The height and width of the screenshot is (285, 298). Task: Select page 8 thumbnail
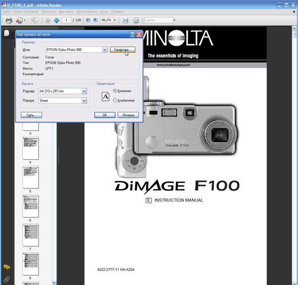pos(30,264)
